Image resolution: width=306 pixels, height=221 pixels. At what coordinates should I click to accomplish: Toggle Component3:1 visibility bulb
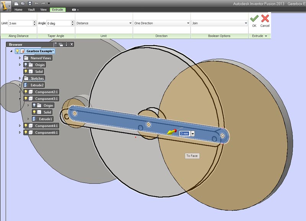tap(26, 98)
